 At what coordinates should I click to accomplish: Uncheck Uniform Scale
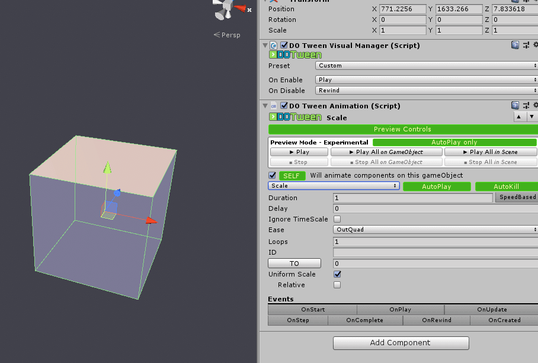pos(337,274)
